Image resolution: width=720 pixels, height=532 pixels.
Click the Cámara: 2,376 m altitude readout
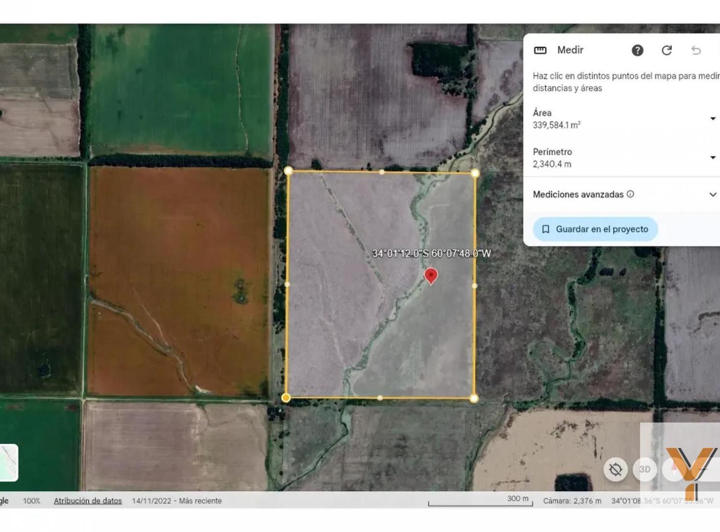click(x=572, y=500)
